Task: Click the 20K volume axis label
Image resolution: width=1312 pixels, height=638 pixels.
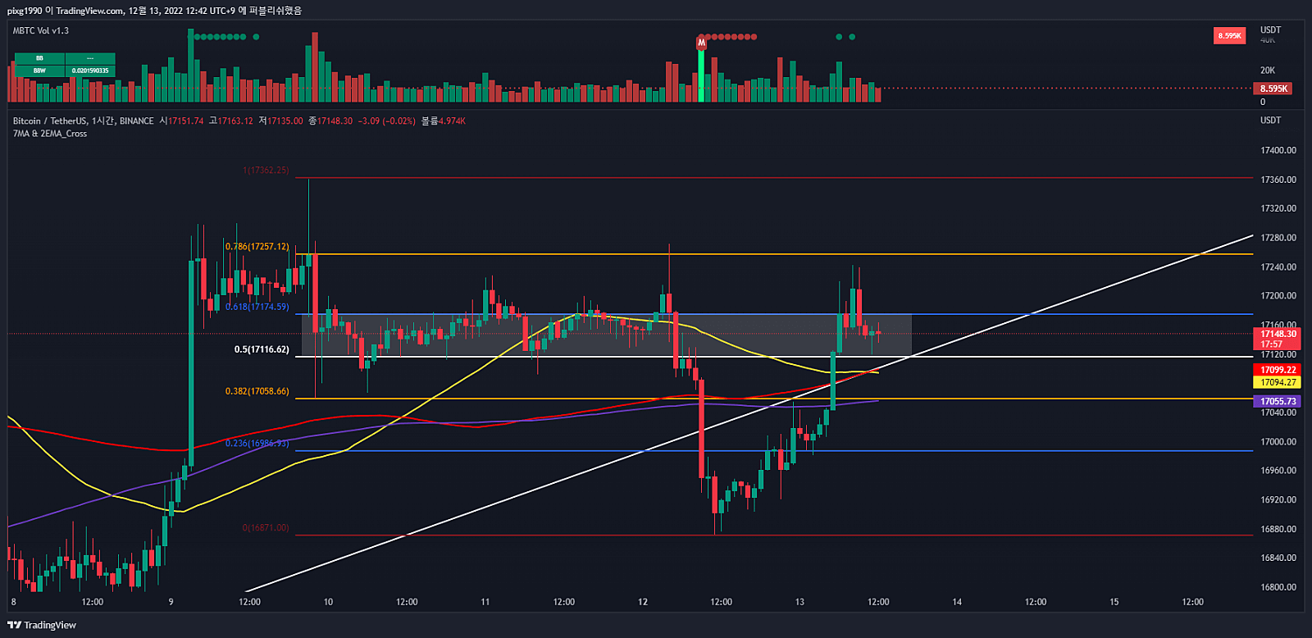Action: (x=1268, y=71)
